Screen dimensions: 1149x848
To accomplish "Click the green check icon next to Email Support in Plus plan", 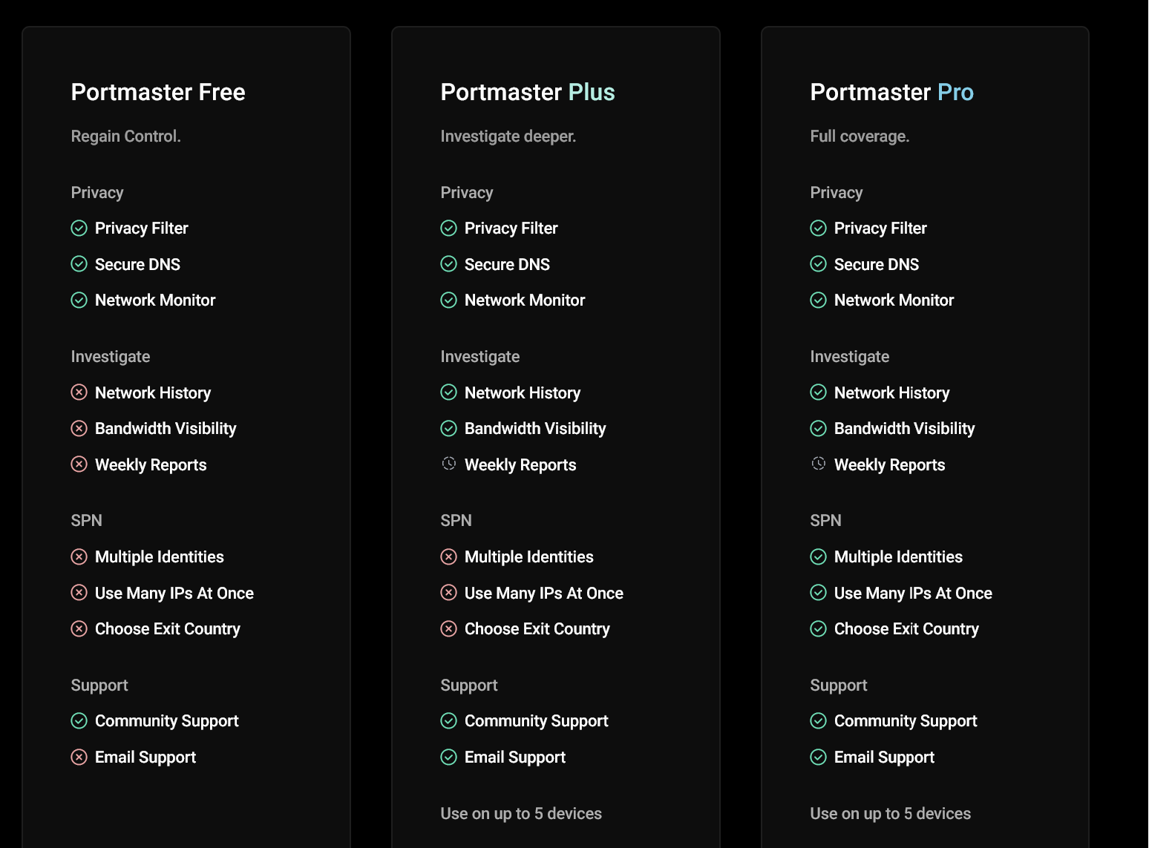I will click(448, 757).
